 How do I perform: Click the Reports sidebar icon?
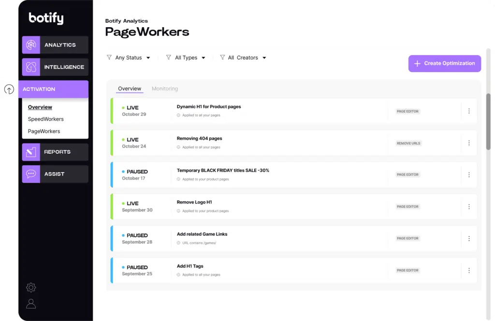click(x=31, y=152)
